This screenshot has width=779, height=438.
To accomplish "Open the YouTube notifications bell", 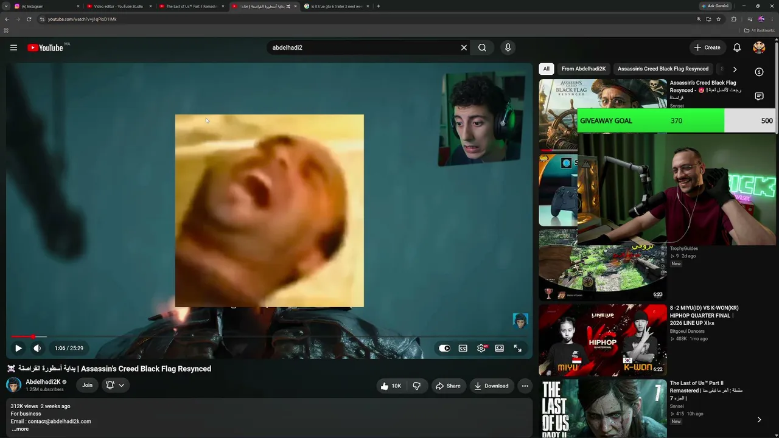I will pos(737,47).
